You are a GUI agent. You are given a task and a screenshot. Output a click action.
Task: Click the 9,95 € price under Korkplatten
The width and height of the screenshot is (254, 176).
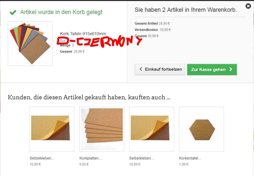point(84,164)
